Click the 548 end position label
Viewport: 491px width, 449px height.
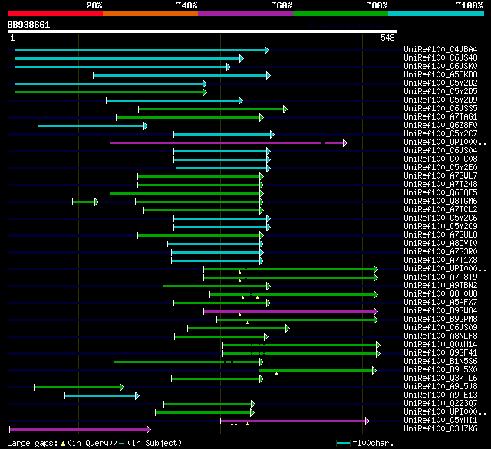click(x=387, y=38)
